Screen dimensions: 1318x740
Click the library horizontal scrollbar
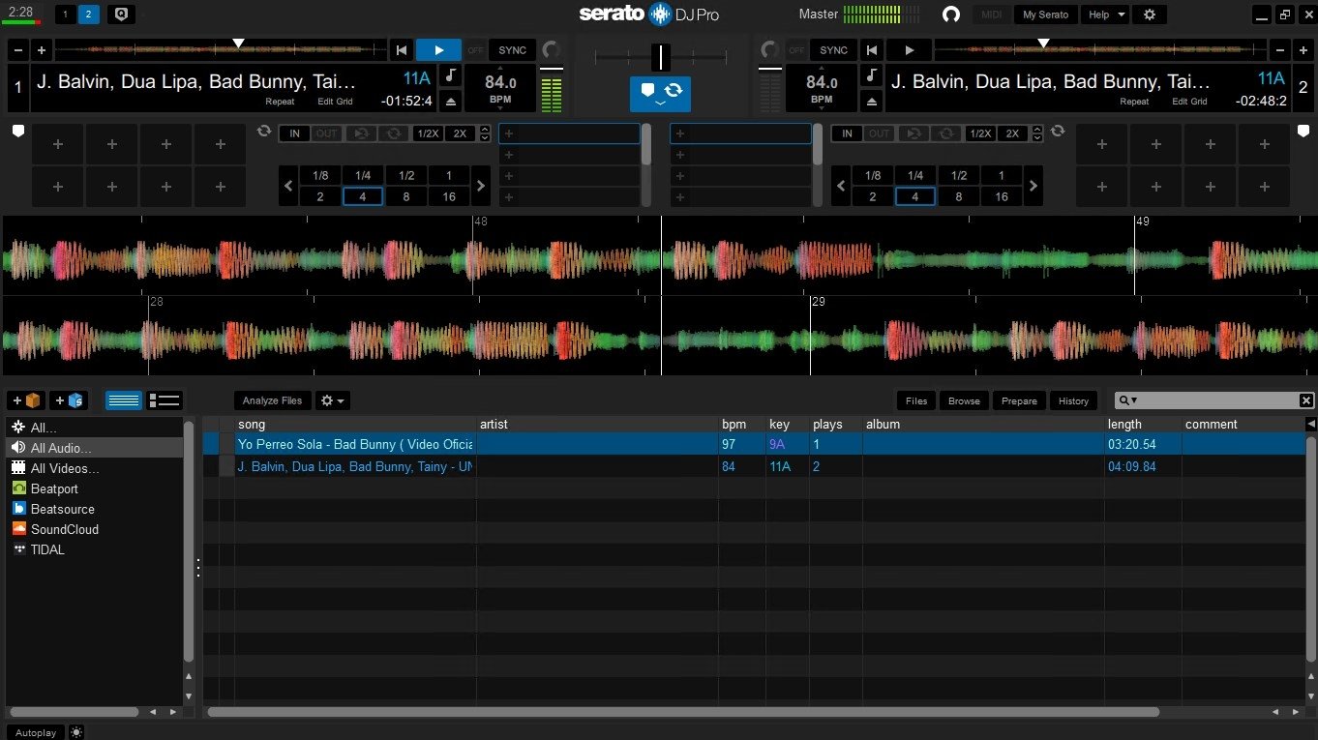683,712
